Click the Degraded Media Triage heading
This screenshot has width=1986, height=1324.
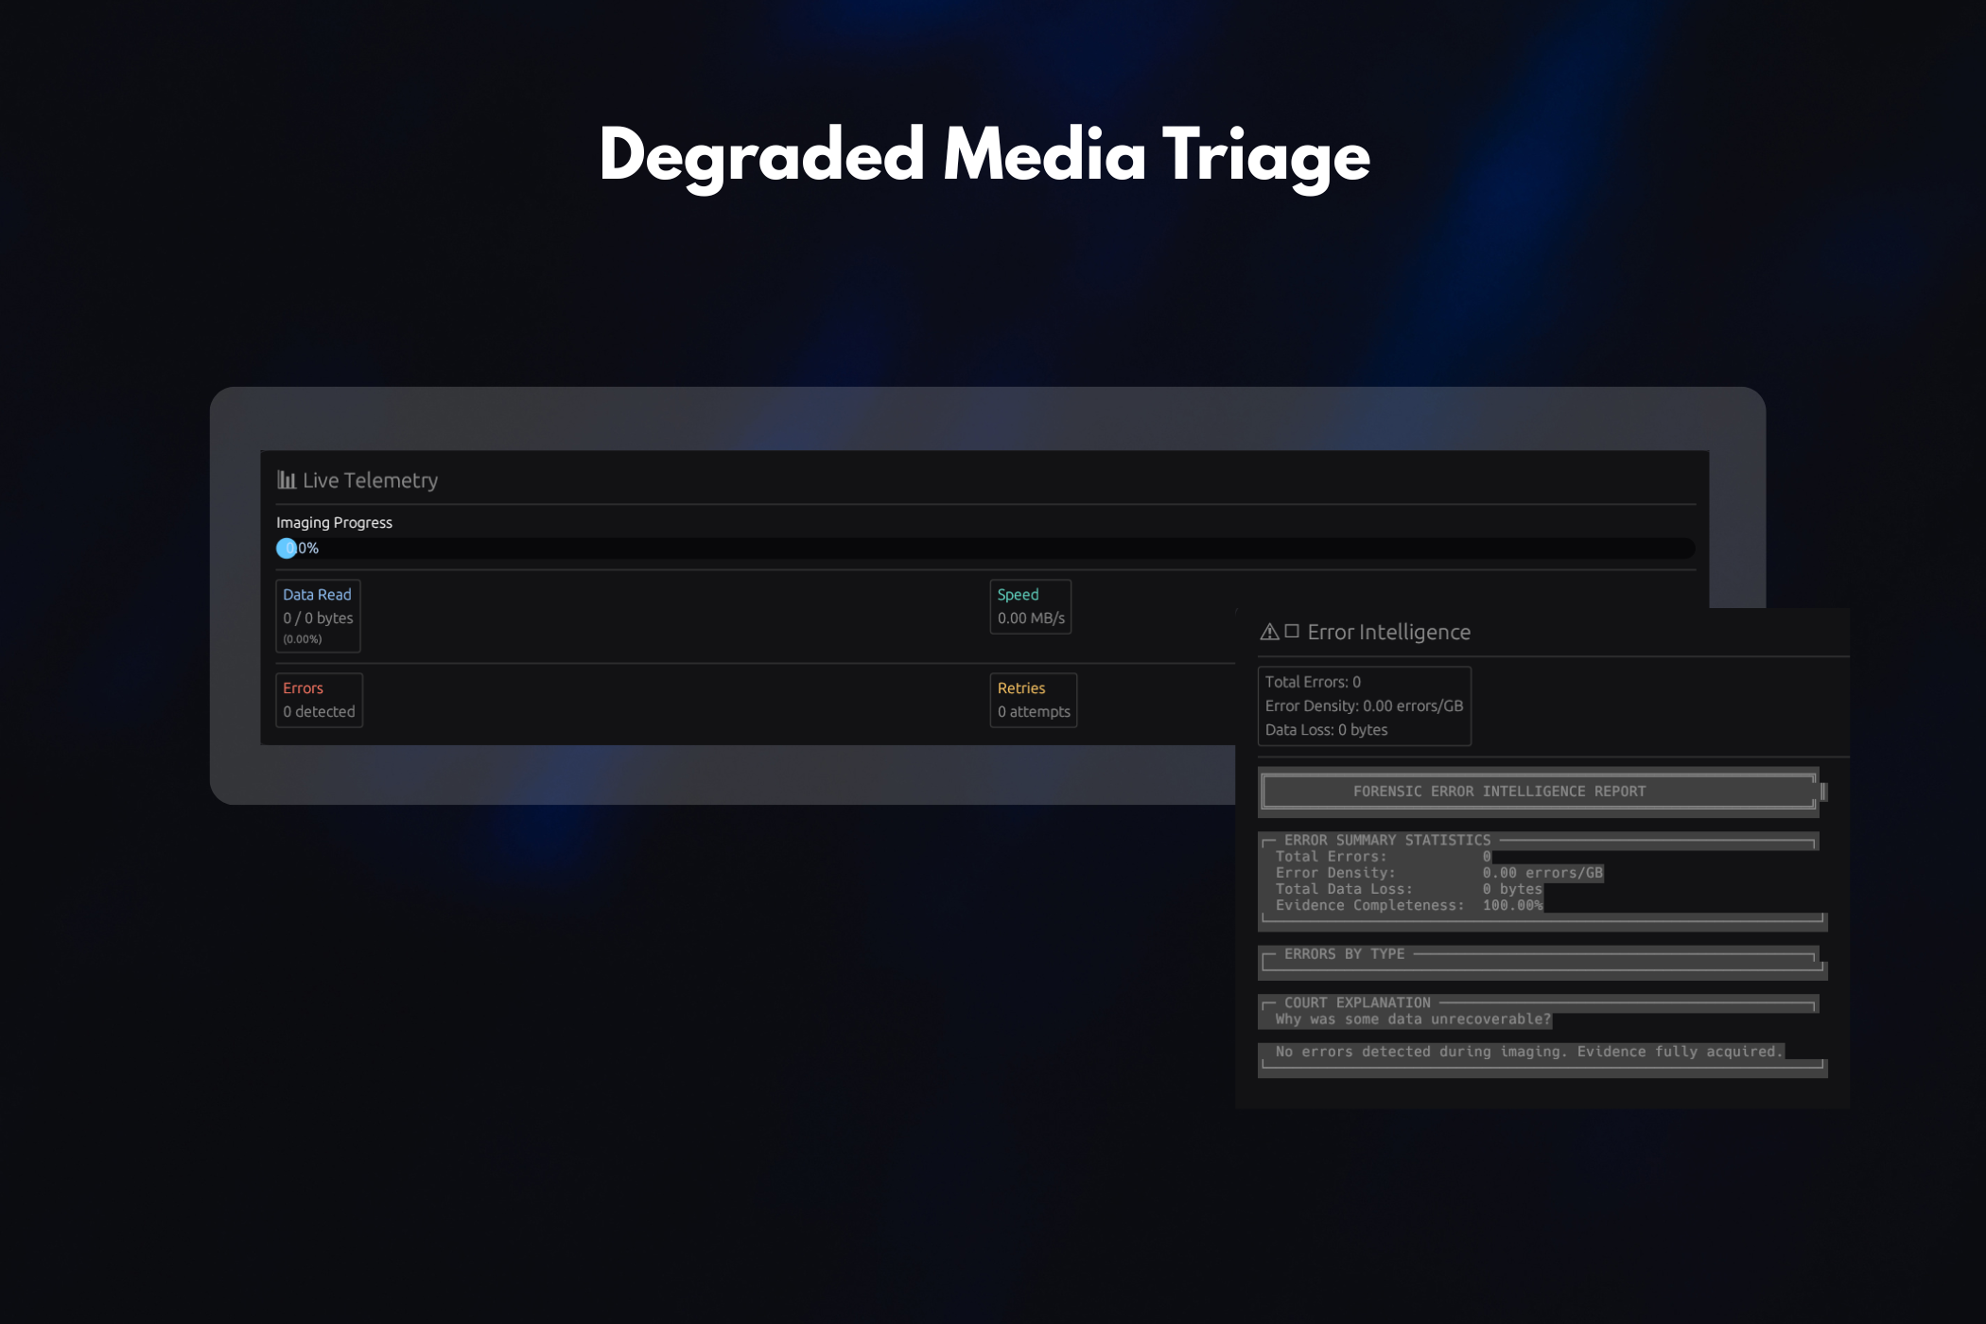(984, 155)
